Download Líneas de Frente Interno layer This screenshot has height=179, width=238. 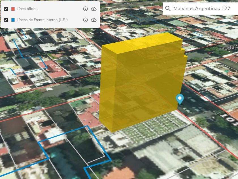(93, 20)
